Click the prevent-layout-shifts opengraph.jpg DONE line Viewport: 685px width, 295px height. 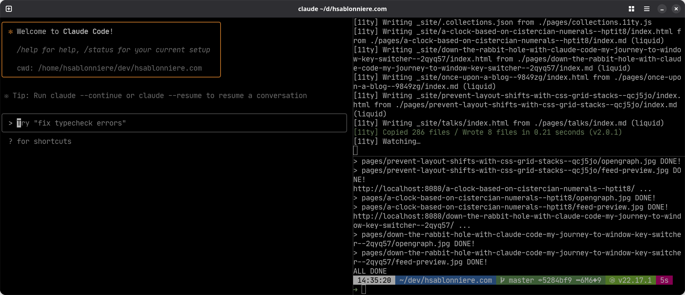[x=517, y=161]
